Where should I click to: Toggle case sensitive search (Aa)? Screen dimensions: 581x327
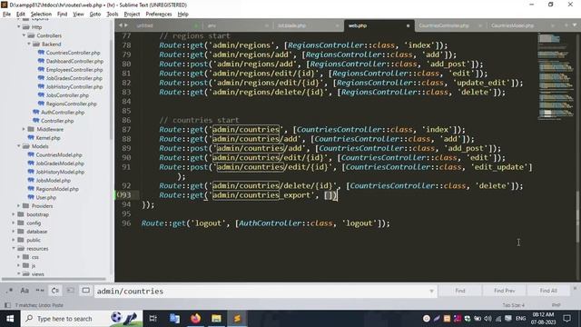pyautogui.click(x=25, y=291)
